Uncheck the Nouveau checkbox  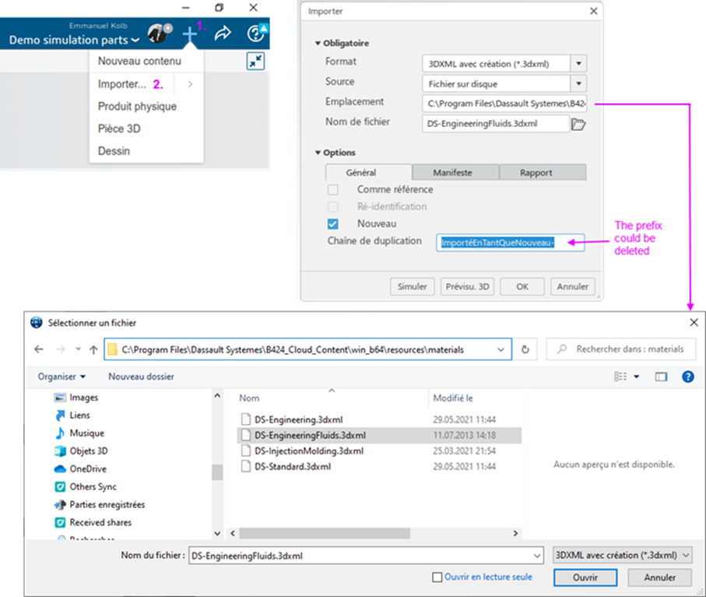pyautogui.click(x=333, y=224)
